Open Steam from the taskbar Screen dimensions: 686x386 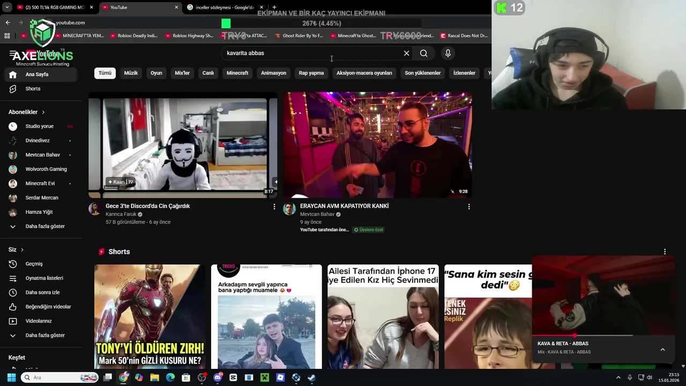pos(311,377)
